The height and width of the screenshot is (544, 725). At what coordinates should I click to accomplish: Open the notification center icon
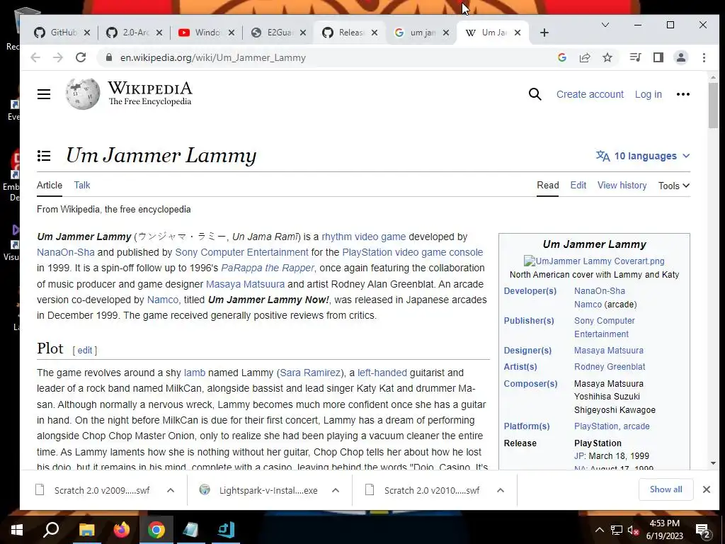(703, 531)
